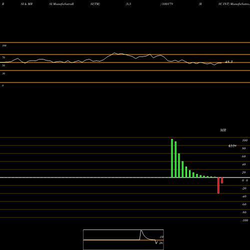Click the 'SI(TM)' header text

tap(95, 4)
